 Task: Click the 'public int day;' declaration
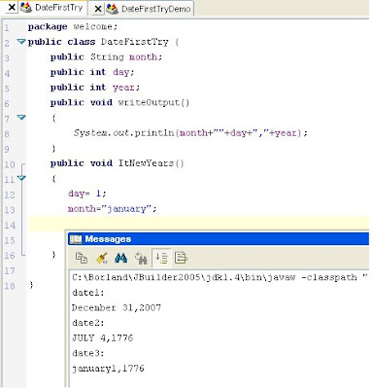click(92, 72)
